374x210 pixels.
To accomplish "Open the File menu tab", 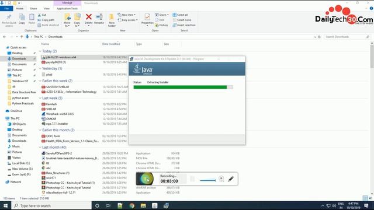I will coord(6,8).
